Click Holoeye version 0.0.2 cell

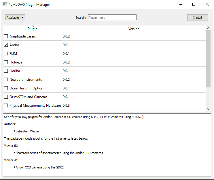click(x=134, y=62)
